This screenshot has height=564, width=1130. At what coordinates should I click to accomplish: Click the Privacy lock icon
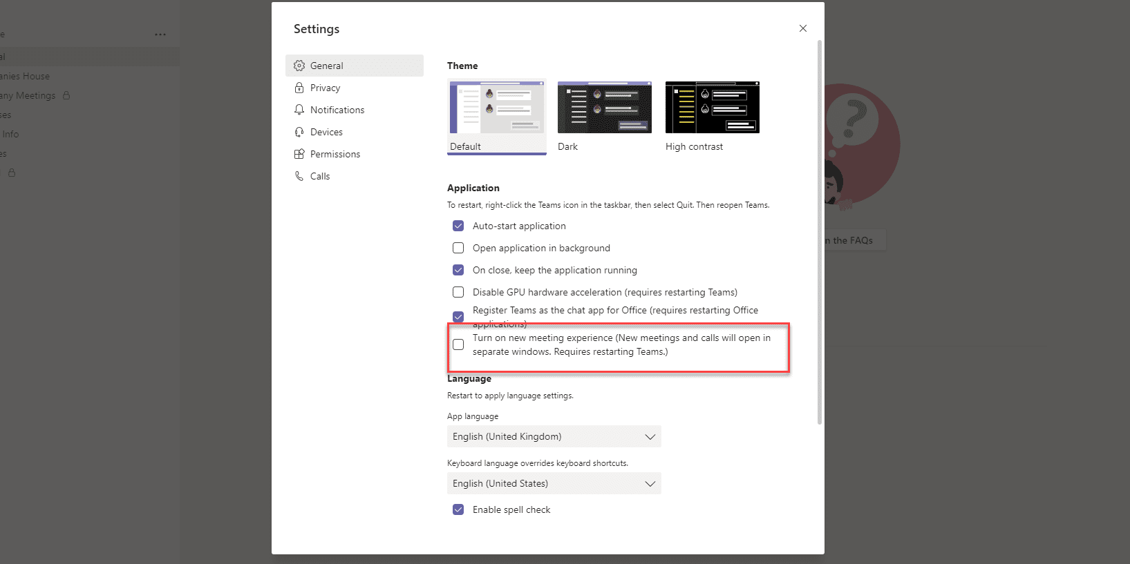pos(299,88)
